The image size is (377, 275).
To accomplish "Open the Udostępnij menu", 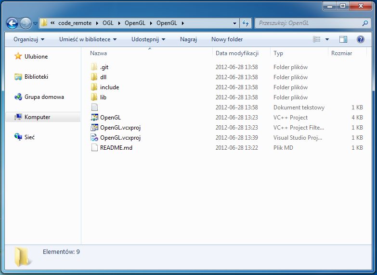I will pos(148,39).
